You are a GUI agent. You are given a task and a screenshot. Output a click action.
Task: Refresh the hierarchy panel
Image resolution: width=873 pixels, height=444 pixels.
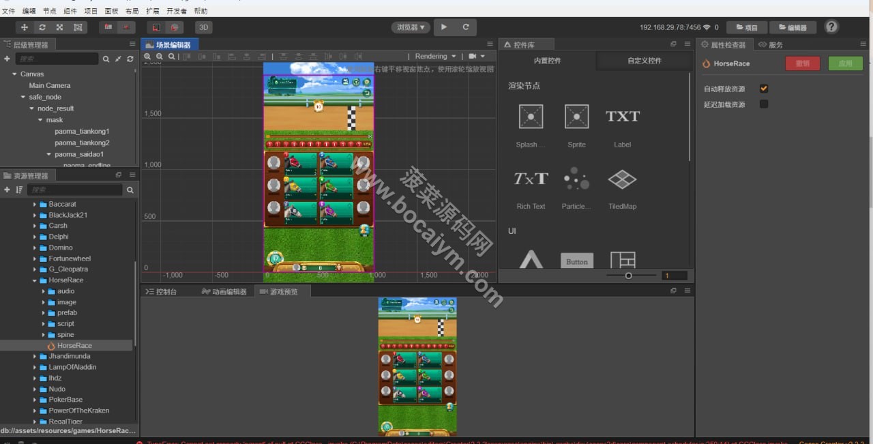[x=130, y=59]
